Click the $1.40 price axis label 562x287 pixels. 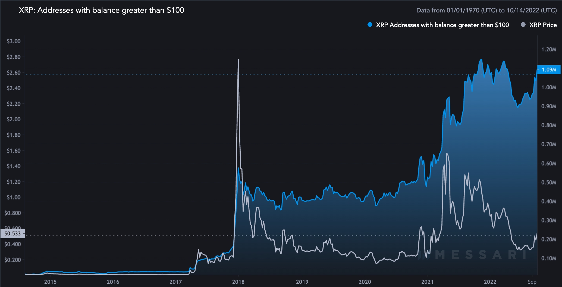(x=14, y=166)
